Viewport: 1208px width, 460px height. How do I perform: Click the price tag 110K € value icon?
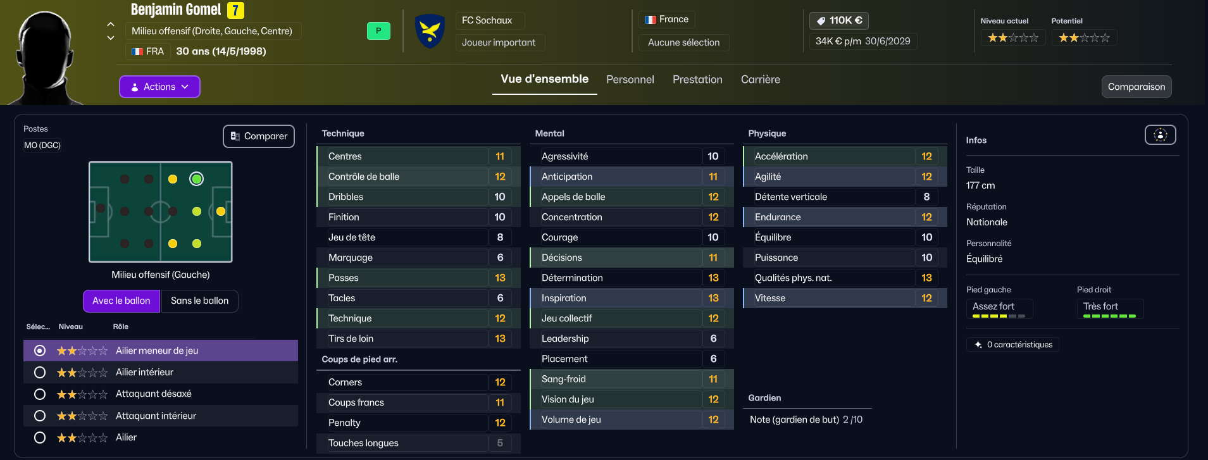pos(821,21)
